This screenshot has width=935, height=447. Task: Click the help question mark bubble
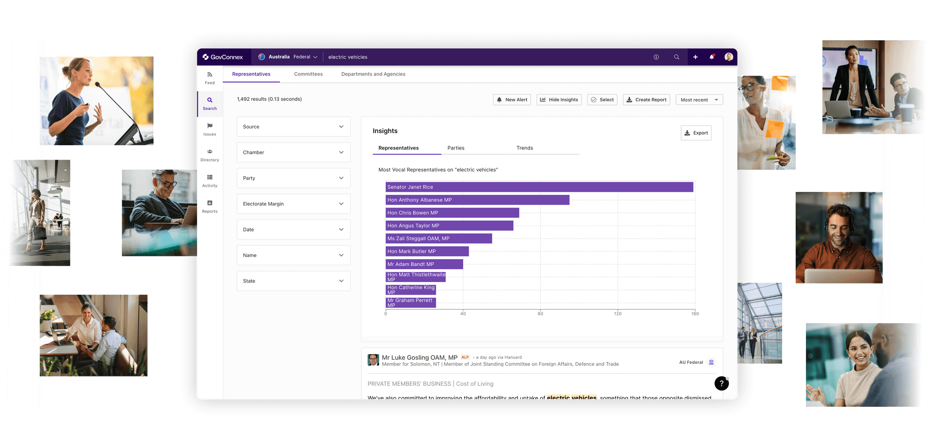click(721, 383)
